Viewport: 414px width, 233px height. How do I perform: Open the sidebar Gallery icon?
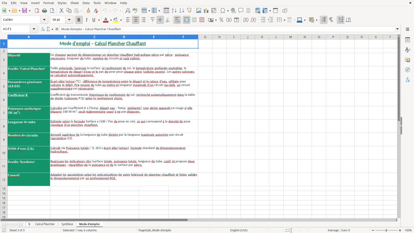tap(407, 60)
